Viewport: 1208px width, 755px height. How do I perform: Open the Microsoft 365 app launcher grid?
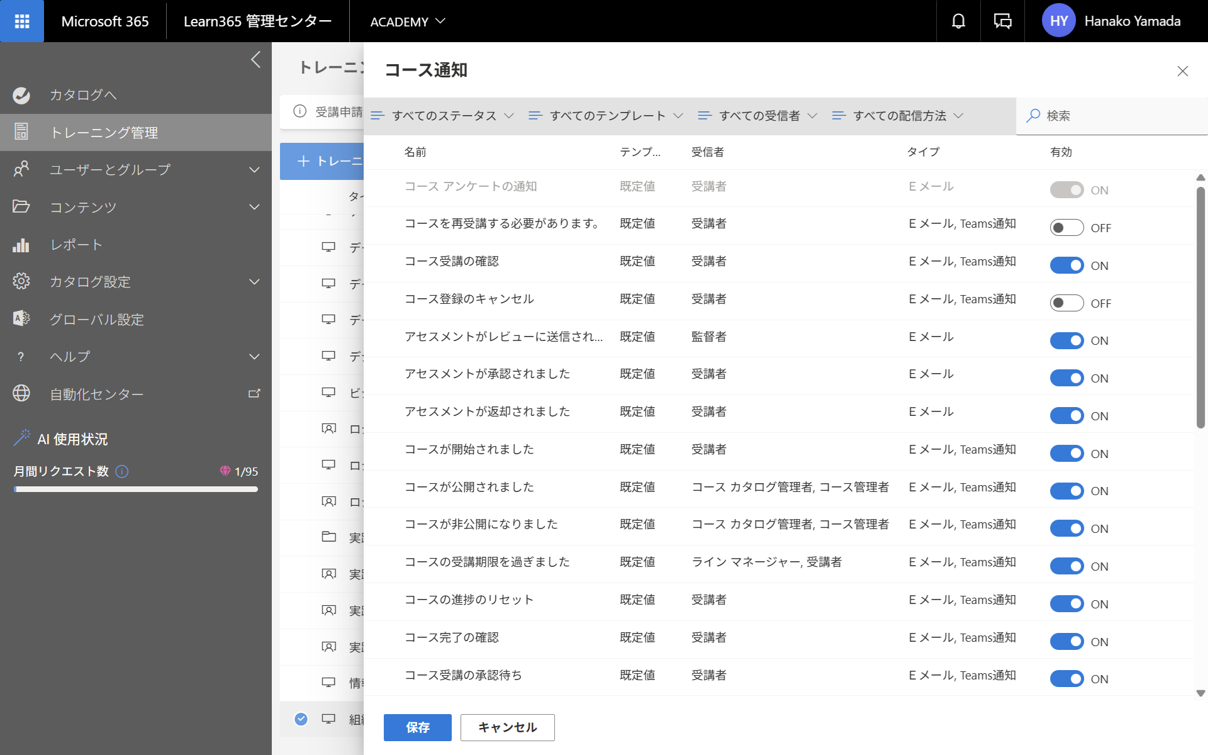pyautogui.click(x=22, y=21)
